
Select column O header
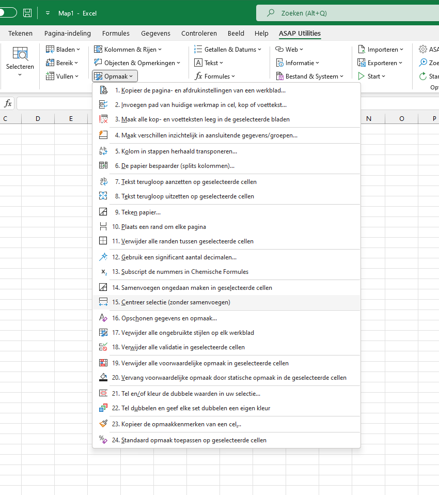[402, 119]
